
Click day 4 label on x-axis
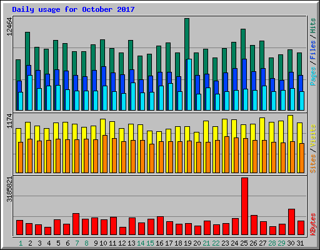[x=49, y=243]
